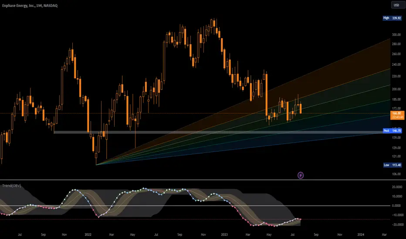Screen dimensions: 406x239
Task: Click the 240.00 price axis value
Action: 396,65
